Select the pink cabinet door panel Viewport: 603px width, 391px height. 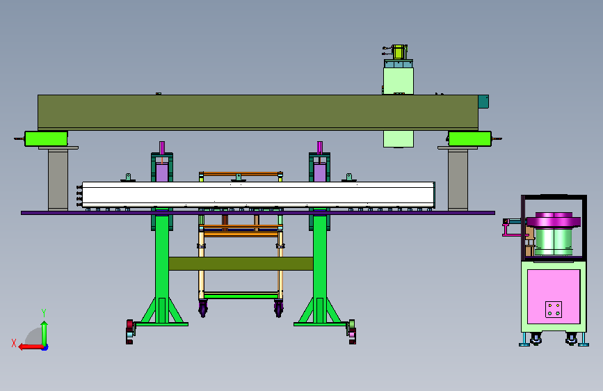click(x=554, y=296)
